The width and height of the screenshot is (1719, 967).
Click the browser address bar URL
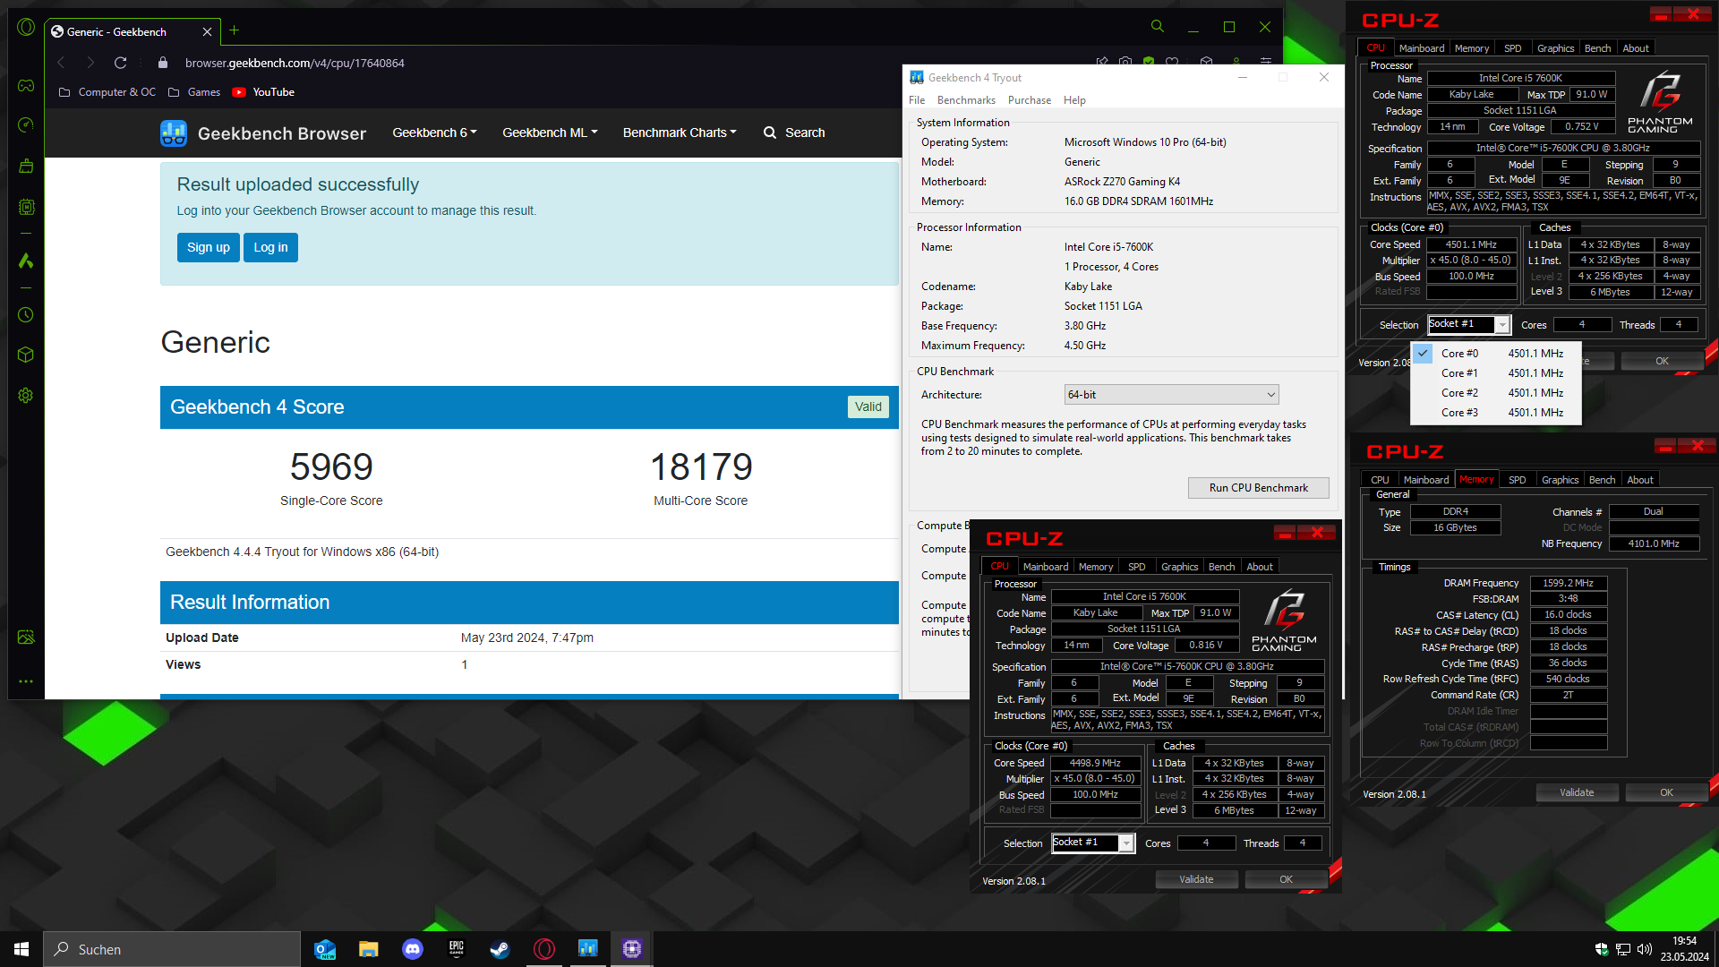point(295,63)
